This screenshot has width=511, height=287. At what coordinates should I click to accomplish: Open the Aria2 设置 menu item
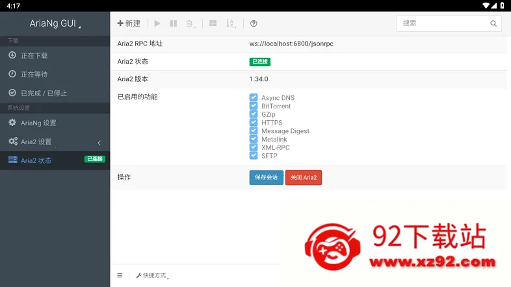click(55, 142)
